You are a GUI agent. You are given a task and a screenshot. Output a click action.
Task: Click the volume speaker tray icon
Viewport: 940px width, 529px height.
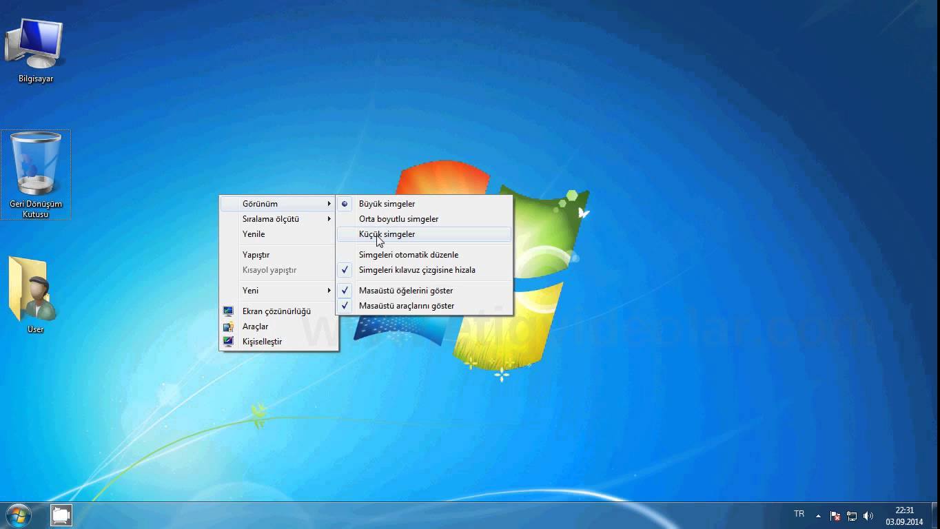pos(868,515)
